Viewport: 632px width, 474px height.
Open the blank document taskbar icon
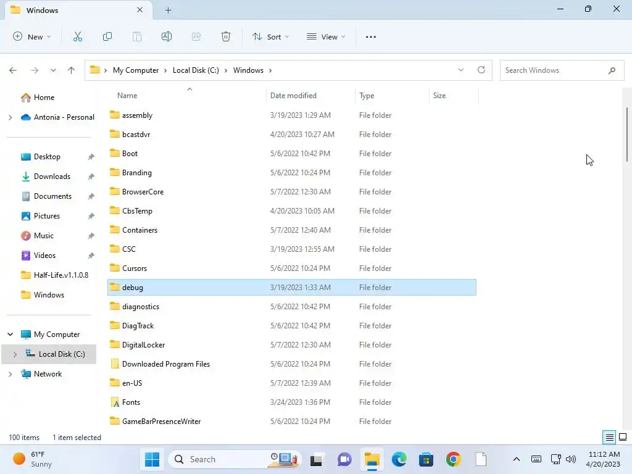click(x=481, y=459)
